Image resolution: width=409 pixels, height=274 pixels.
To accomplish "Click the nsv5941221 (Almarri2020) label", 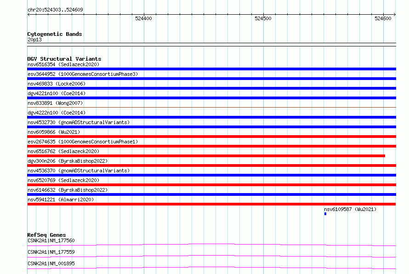I will point(61,200).
